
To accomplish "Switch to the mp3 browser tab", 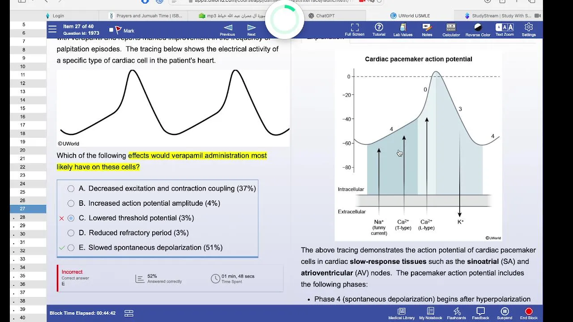I will pyautogui.click(x=233, y=16).
